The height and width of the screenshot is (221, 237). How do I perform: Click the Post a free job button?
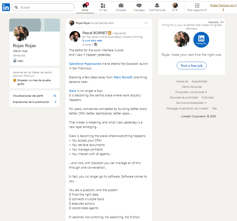coord(191,66)
